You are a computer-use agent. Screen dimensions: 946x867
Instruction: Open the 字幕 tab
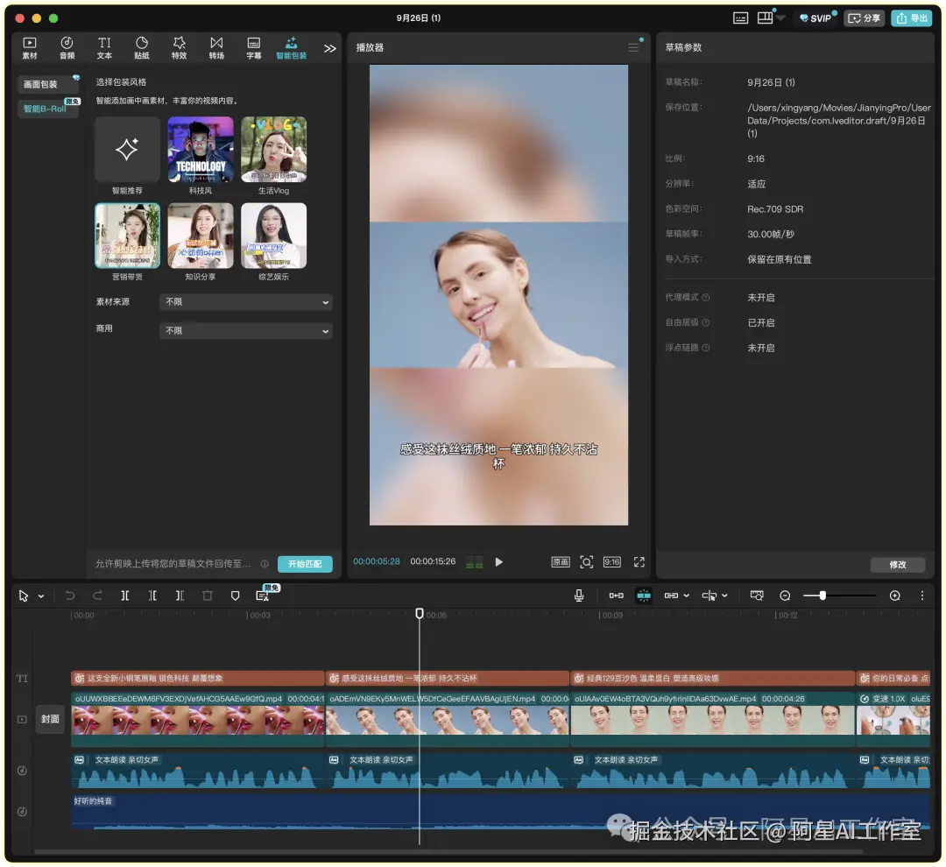(x=254, y=47)
